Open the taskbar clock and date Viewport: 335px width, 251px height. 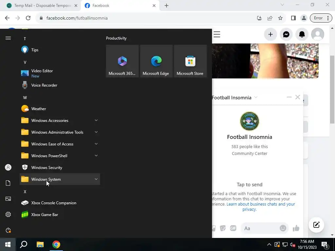pyautogui.click(x=307, y=244)
